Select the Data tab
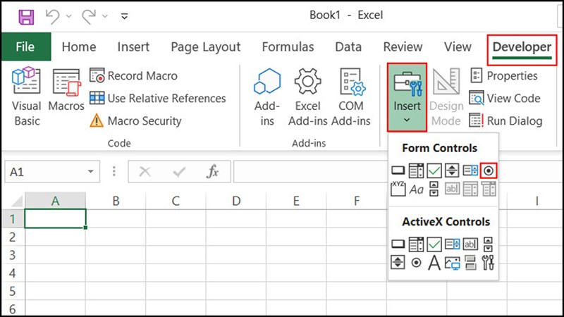Screen dimensions: 564x317 [348, 46]
